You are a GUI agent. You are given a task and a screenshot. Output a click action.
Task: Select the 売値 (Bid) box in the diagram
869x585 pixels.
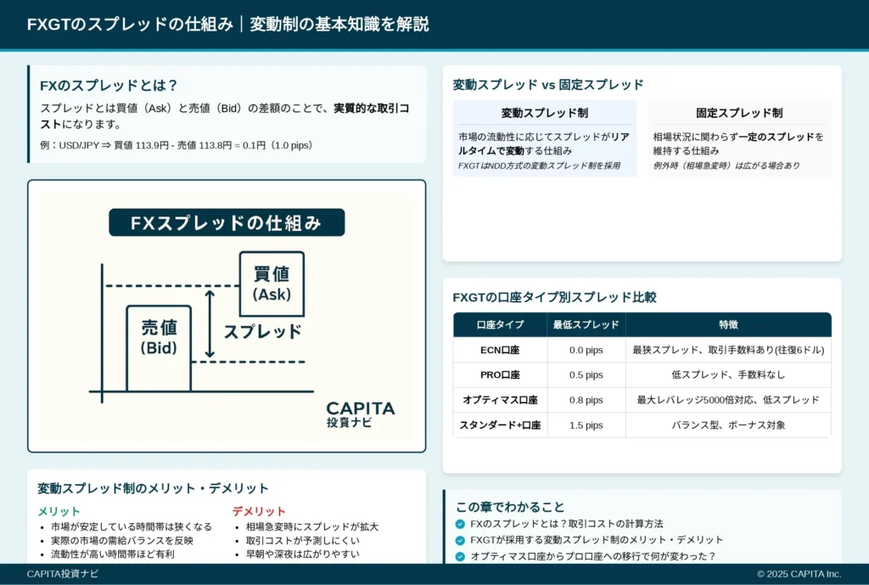(159, 337)
